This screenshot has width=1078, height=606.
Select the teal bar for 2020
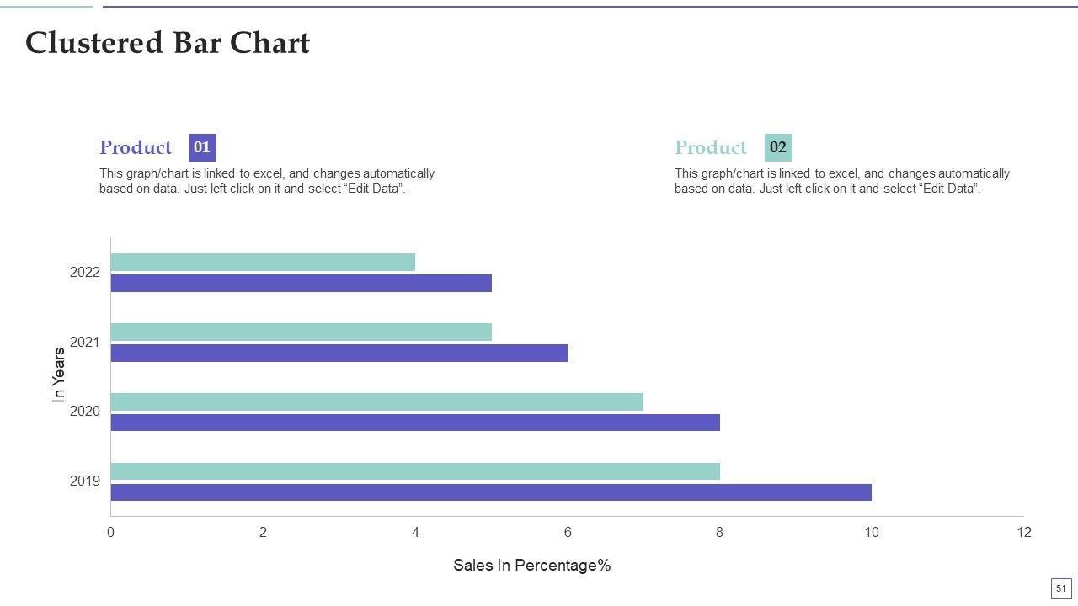click(x=376, y=401)
